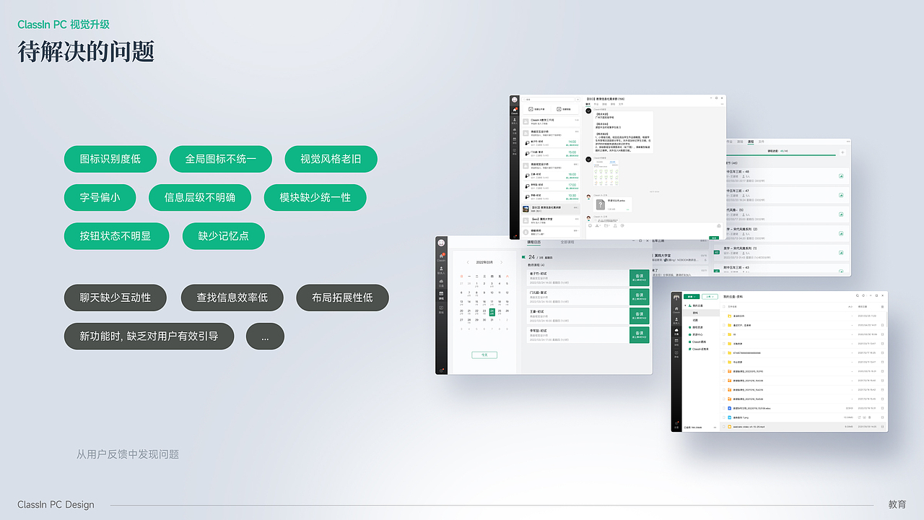Open settings icon at bottom of cloud sidebar
This screenshot has height=520, width=924.
tap(676, 424)
